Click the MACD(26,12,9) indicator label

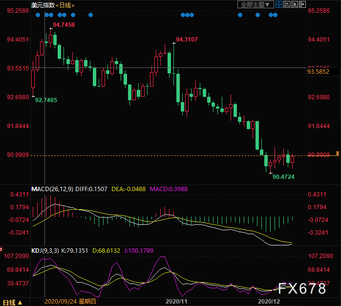coord(52,189)
